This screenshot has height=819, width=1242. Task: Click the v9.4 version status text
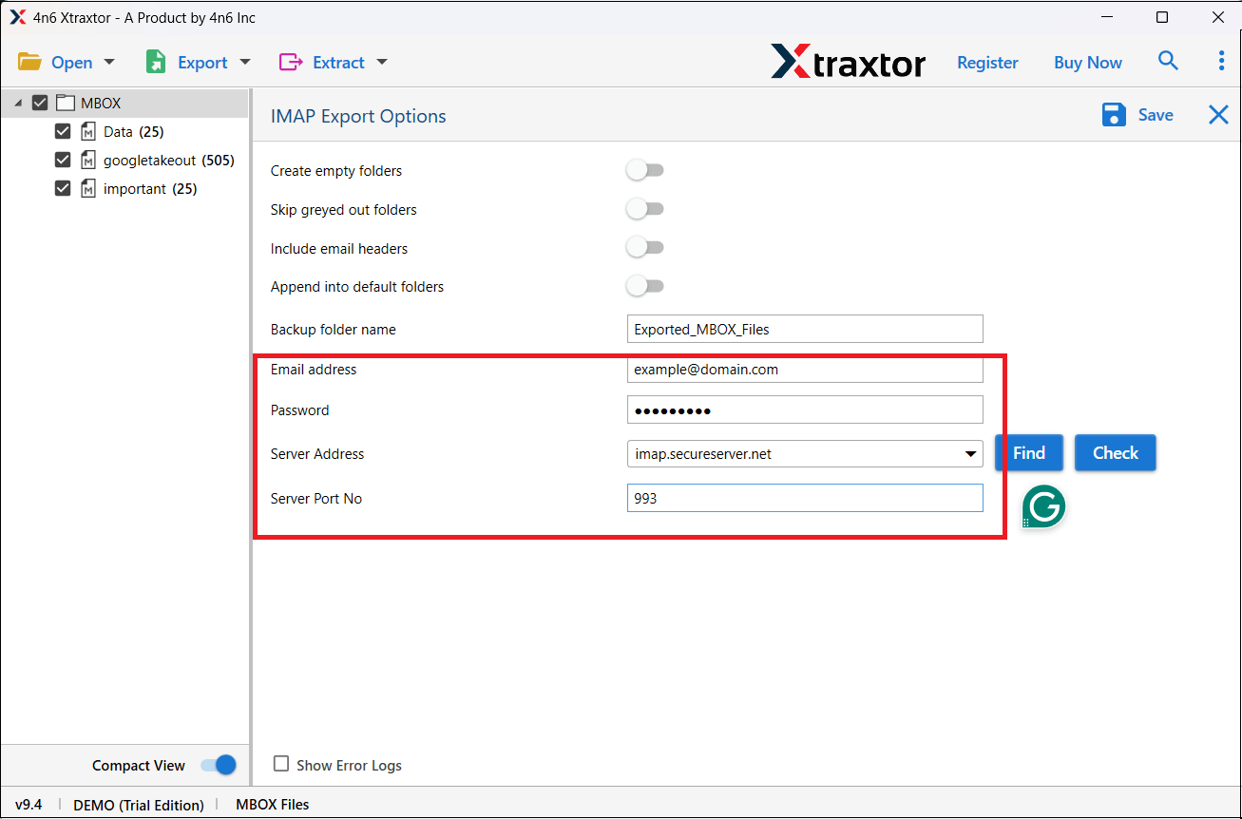(x=29, y=804)
